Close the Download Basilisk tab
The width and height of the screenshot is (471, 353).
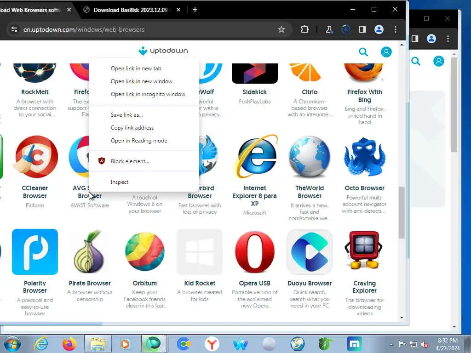point(178,10)
